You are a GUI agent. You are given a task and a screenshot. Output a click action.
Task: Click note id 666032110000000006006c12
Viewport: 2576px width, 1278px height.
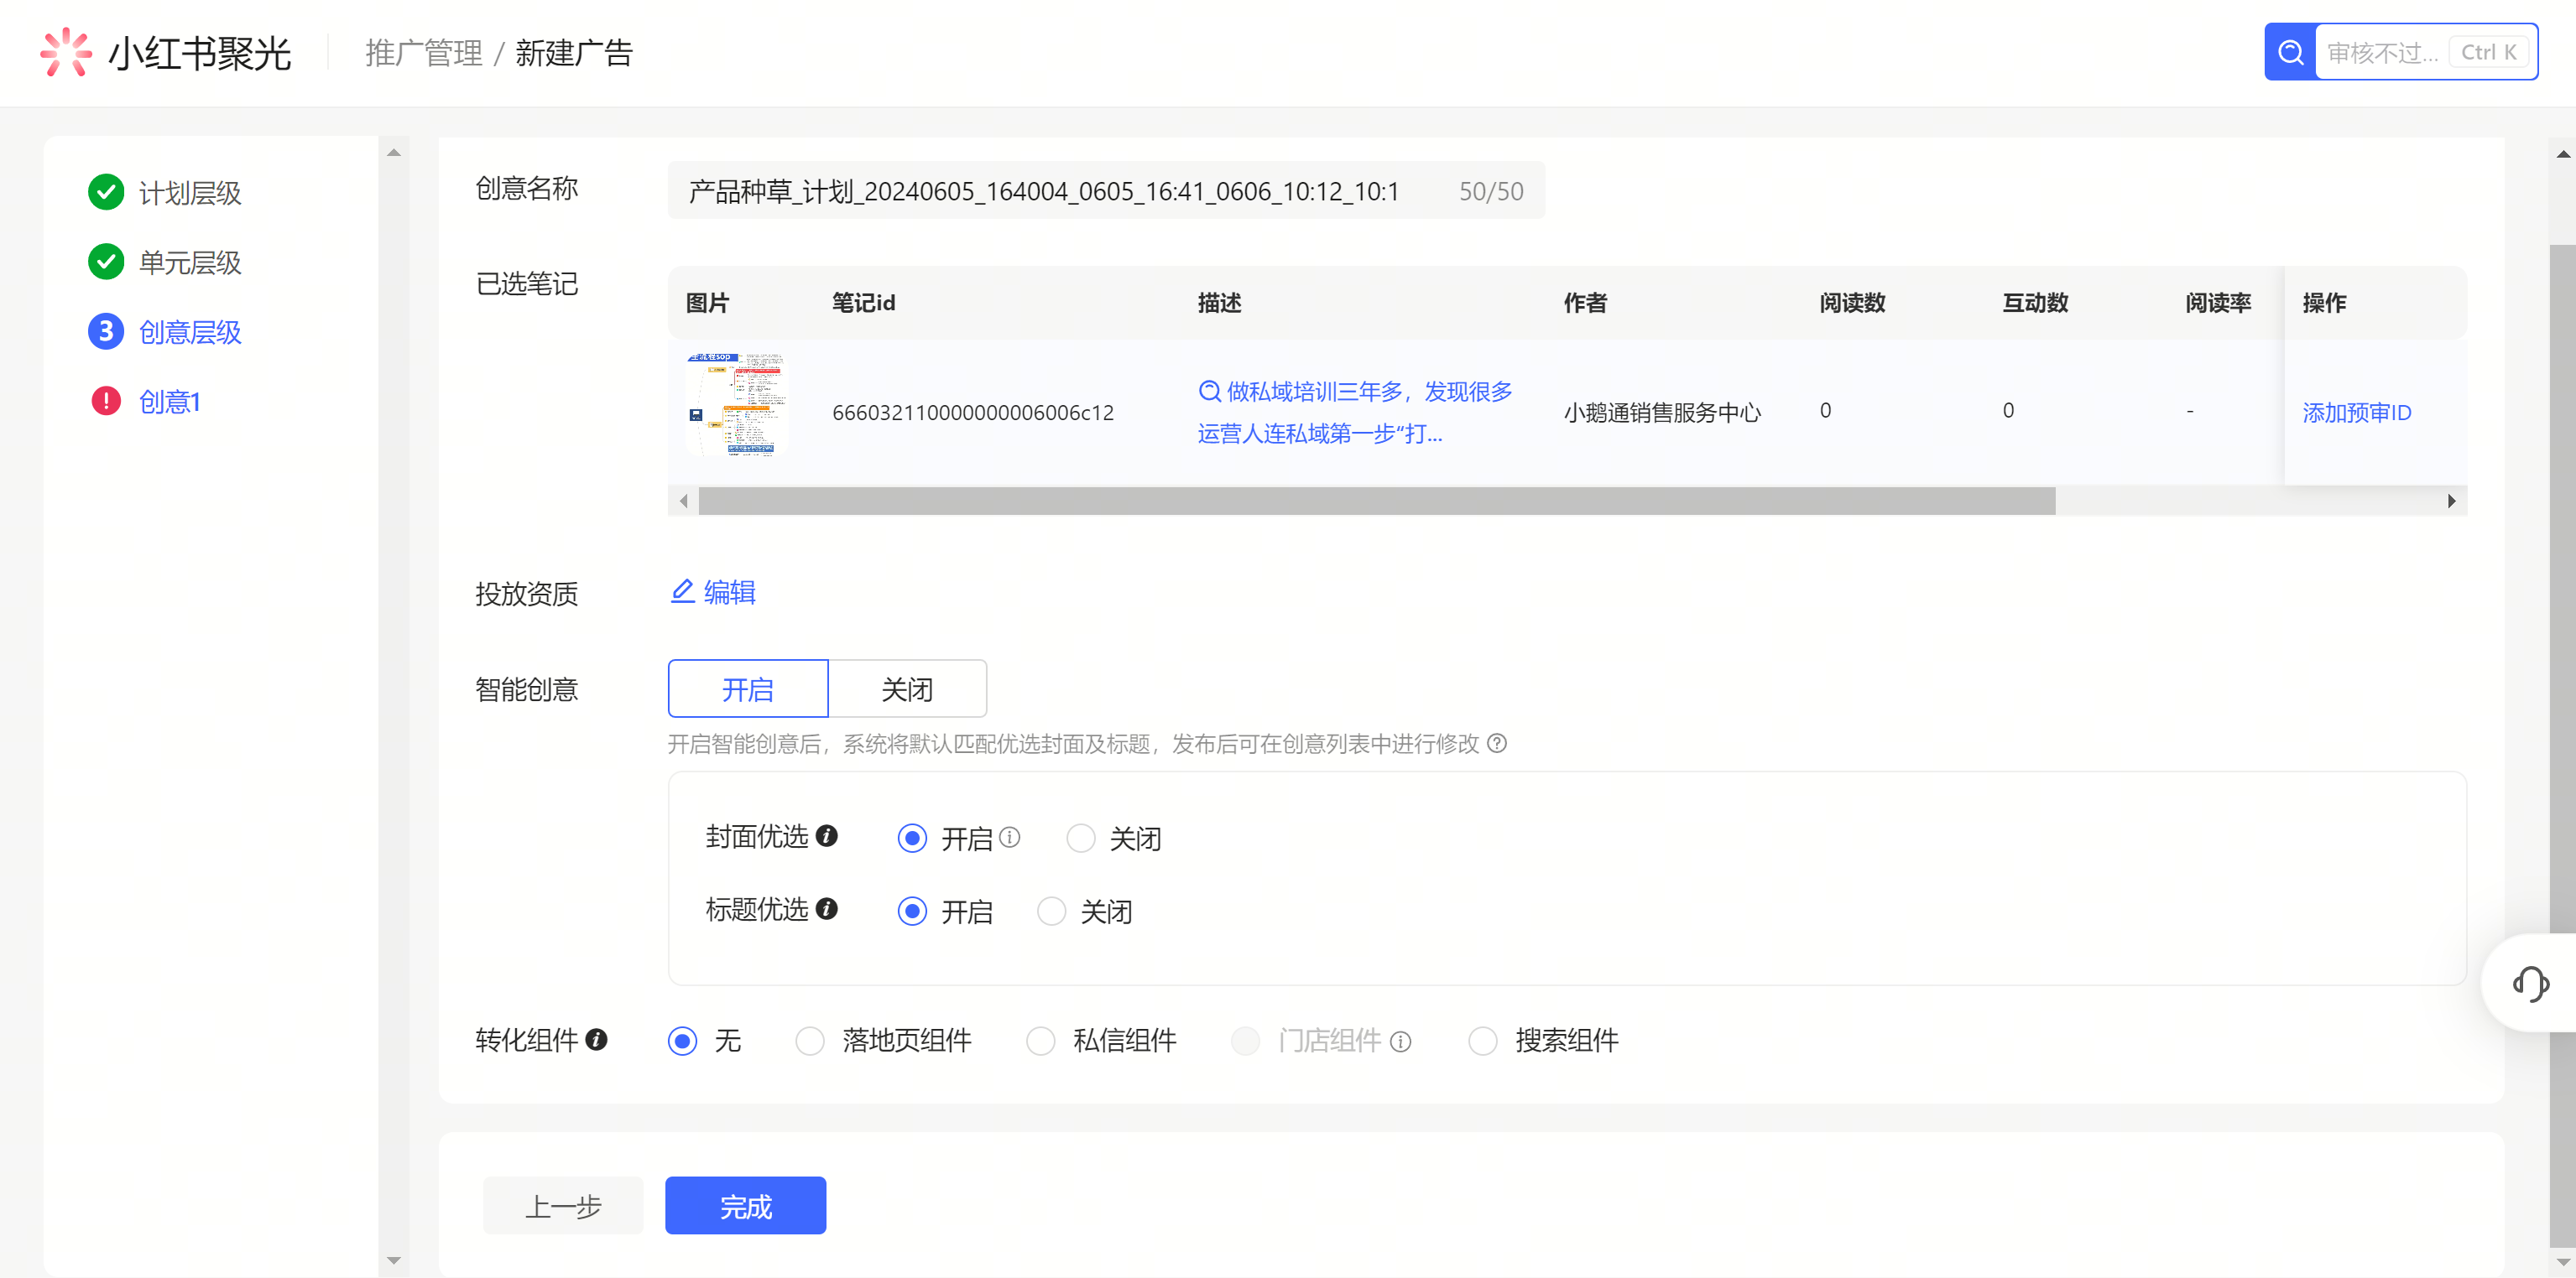click(x=973, y=412)
